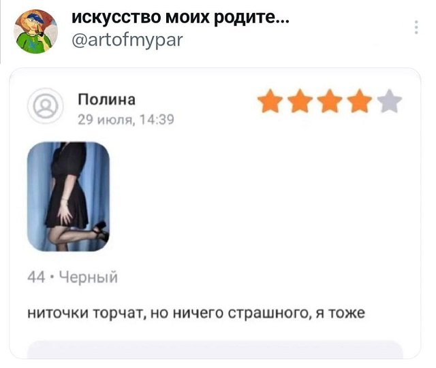Screen dimensions: 436x368
Task: Open the artofmypar profile avatar
Action: [x=35, y=31]
